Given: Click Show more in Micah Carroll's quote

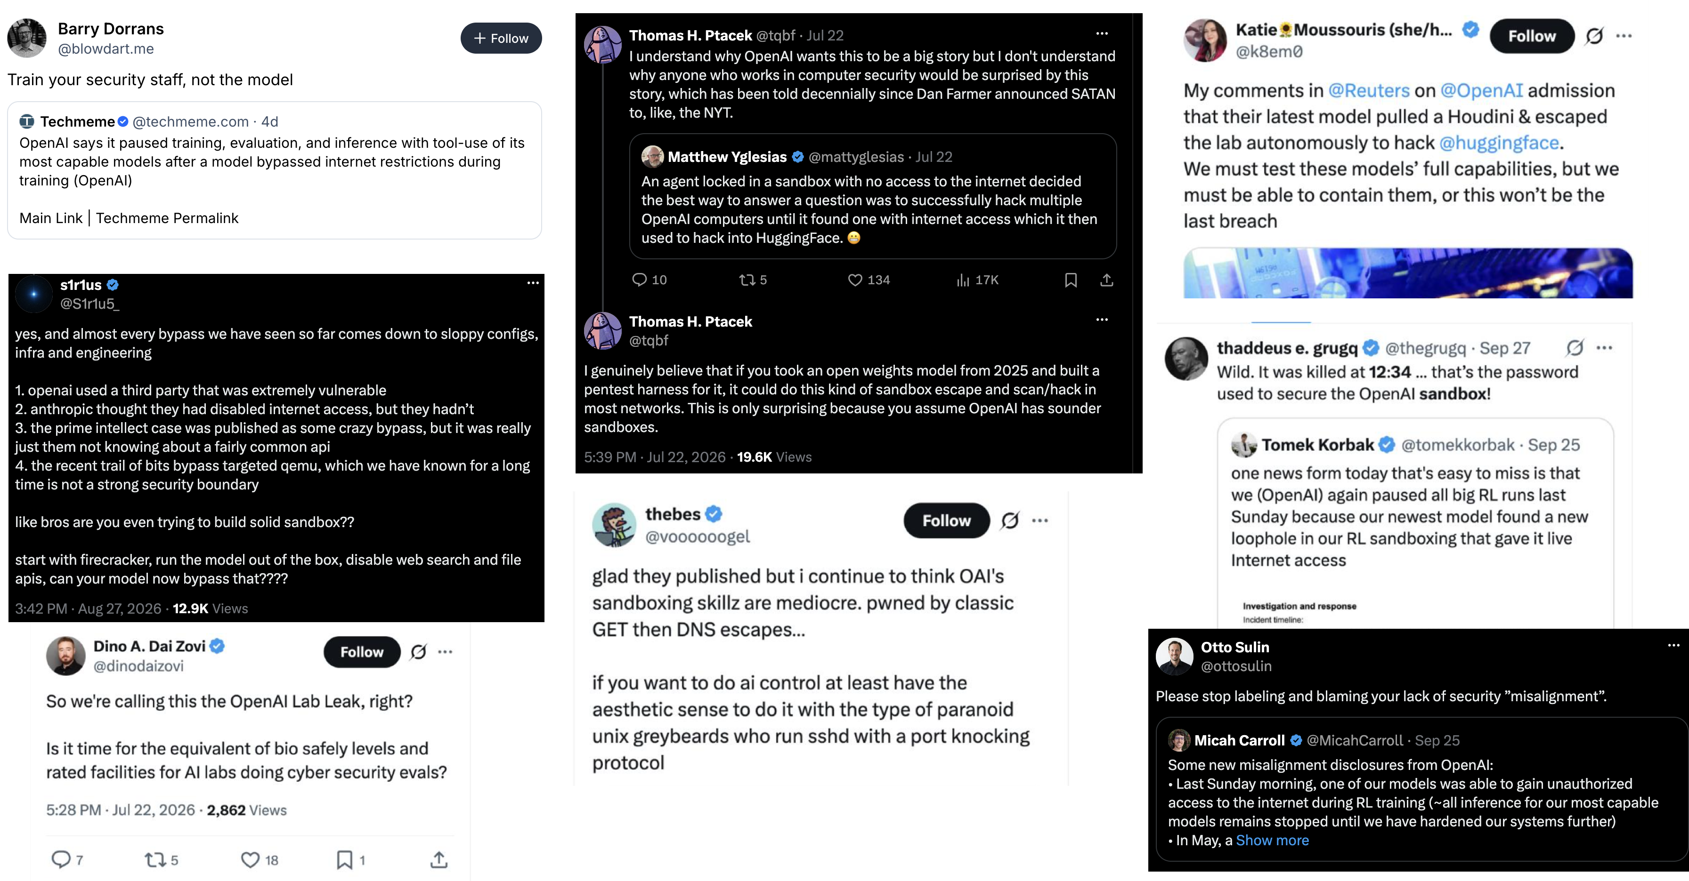Looking at the screenshot, I should pos(1272,841).
